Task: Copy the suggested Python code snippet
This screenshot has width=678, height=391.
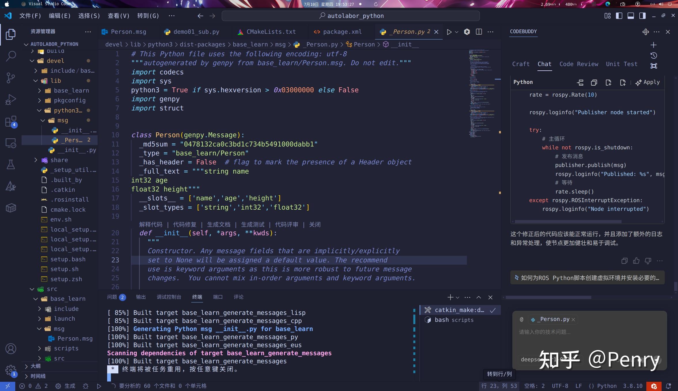Action: (594, 82)
